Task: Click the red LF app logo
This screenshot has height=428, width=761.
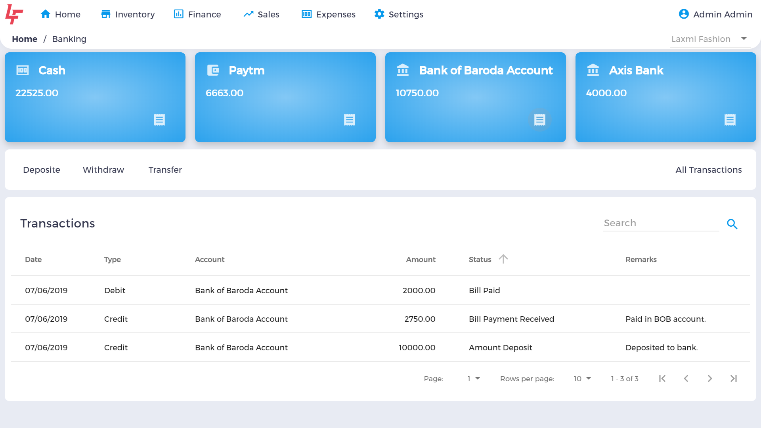Action: (14, 14)
